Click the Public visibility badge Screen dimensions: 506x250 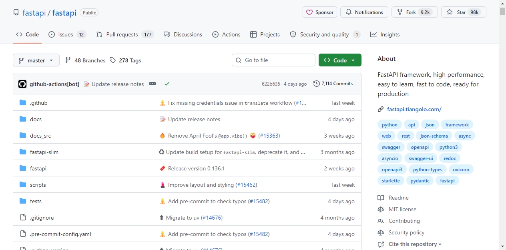tap(89, 12)
